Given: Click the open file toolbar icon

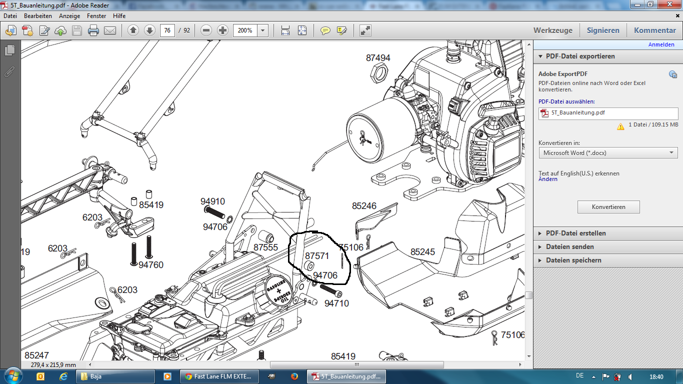Looking at the screenshot, I should point(10,30).
